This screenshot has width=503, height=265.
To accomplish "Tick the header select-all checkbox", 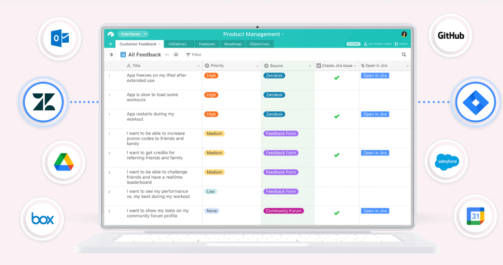I will pyautogui.click(x=109, y=66).
